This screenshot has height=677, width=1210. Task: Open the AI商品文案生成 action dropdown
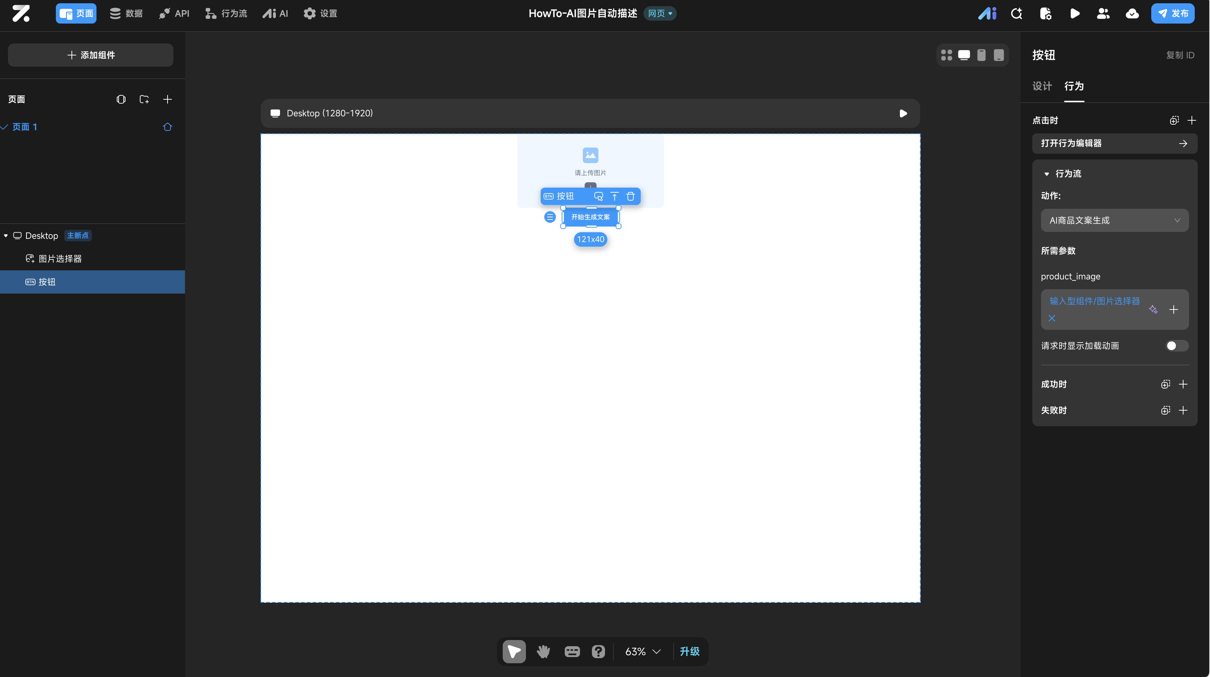[x=1114, y=220]
